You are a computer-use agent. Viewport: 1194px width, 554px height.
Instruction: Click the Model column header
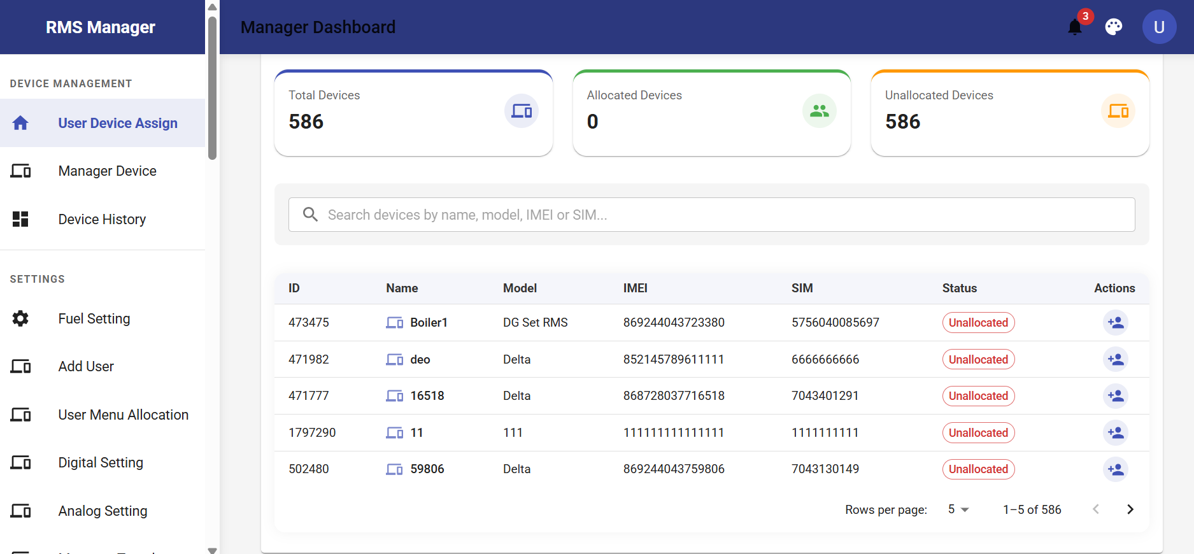520,288
